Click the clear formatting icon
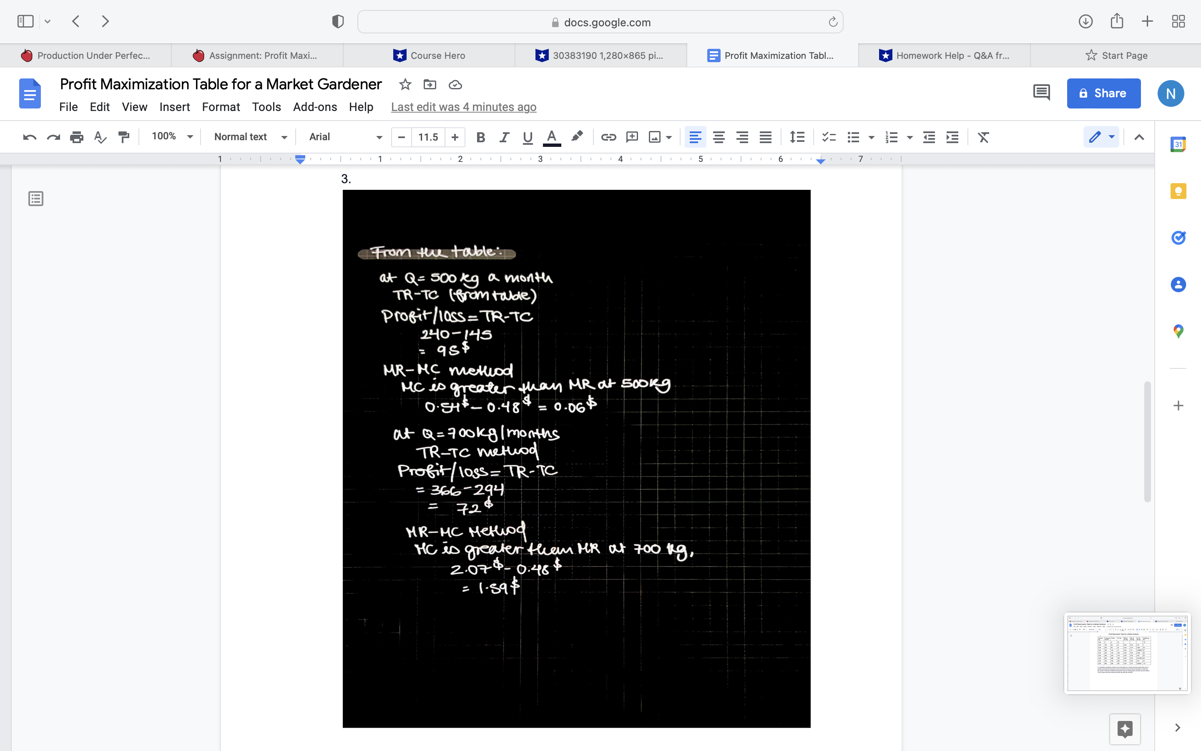 pyautogui.click(x=983, y=137)
